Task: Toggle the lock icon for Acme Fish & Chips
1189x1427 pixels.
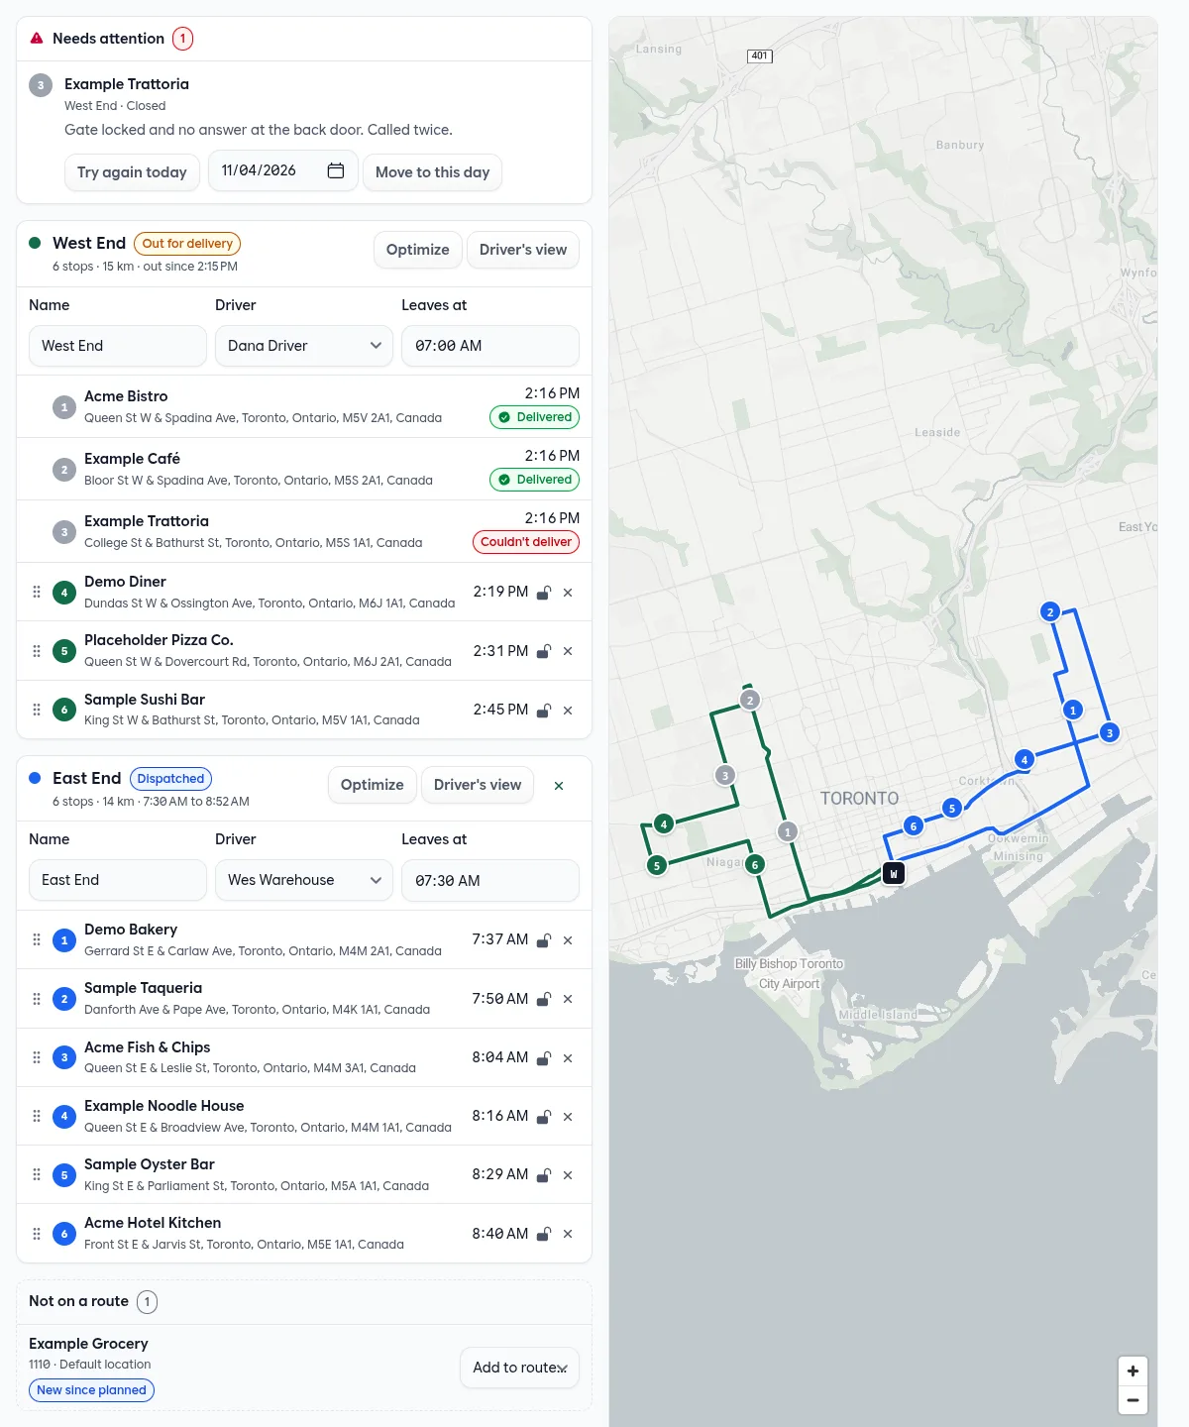Action: point(544,1058)
